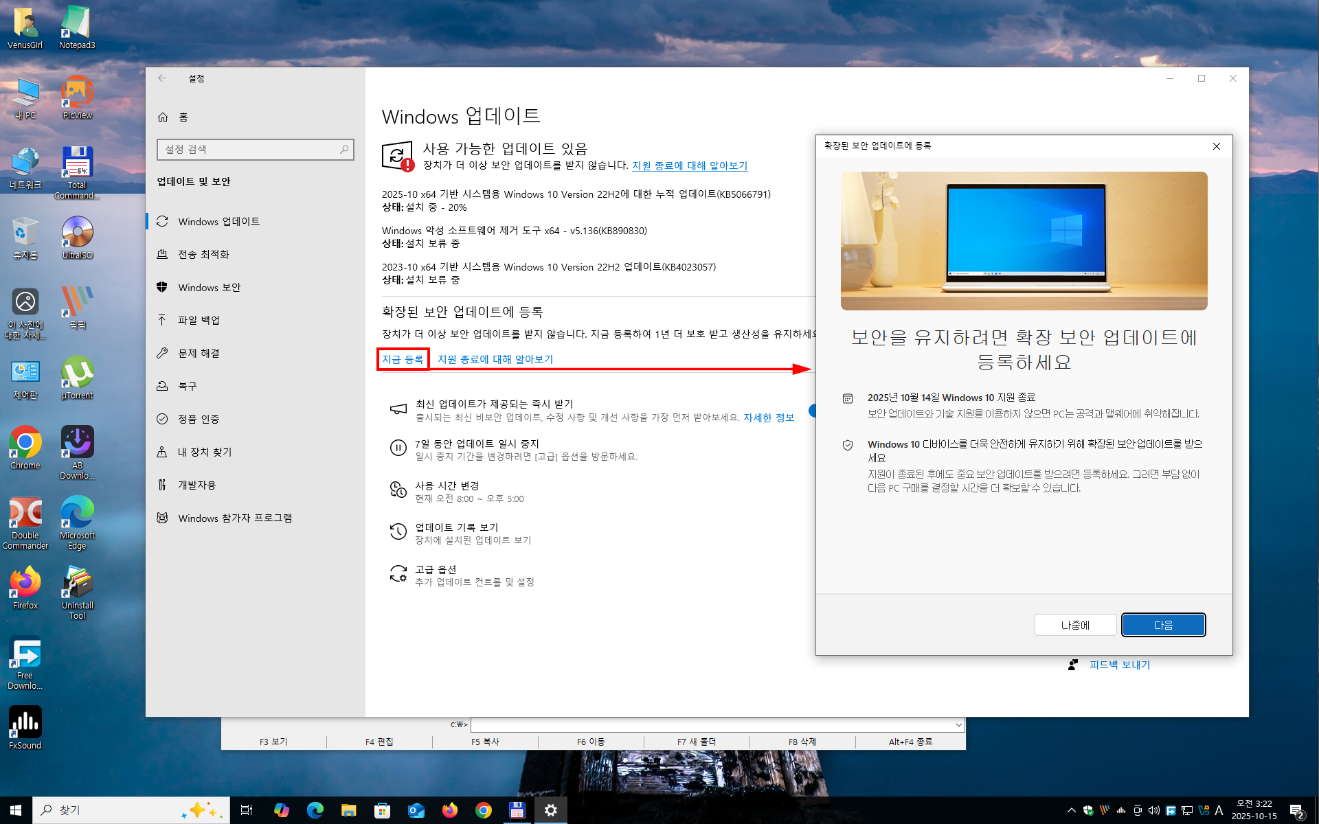Open the volume control in system tray
Screen dimensions: 1319x824
coord(1154,810)
